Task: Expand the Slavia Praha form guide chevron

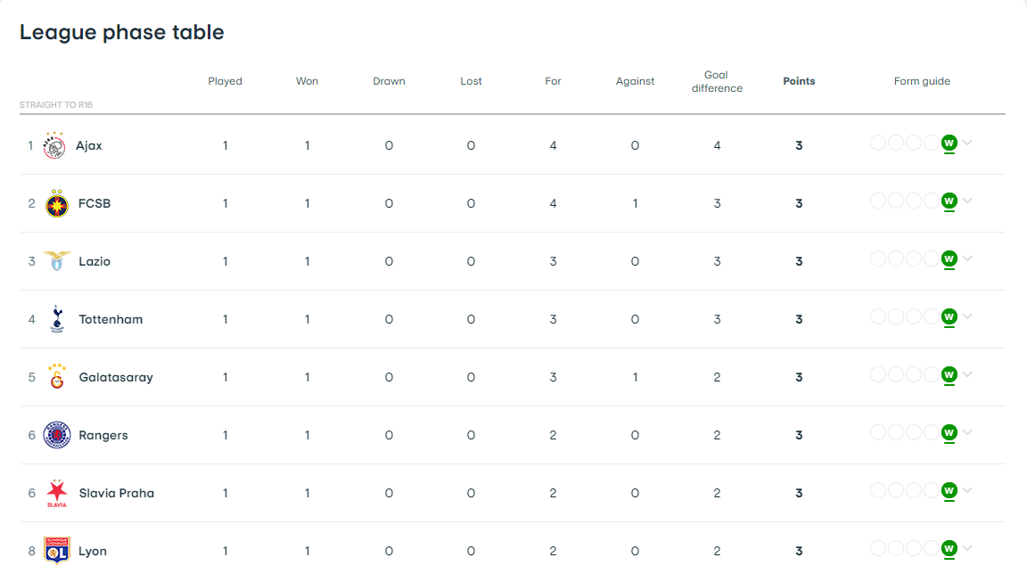Action: coord(967,490)
